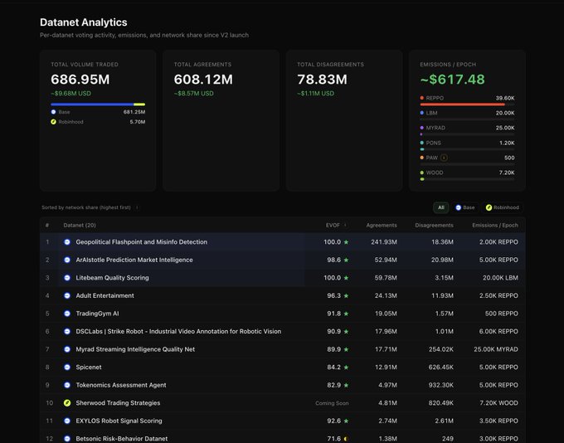Image resolution: width=564 pixels, height=443 pixels.
Task: Click the ~$9.68M USD volume label
Action: 70,93
